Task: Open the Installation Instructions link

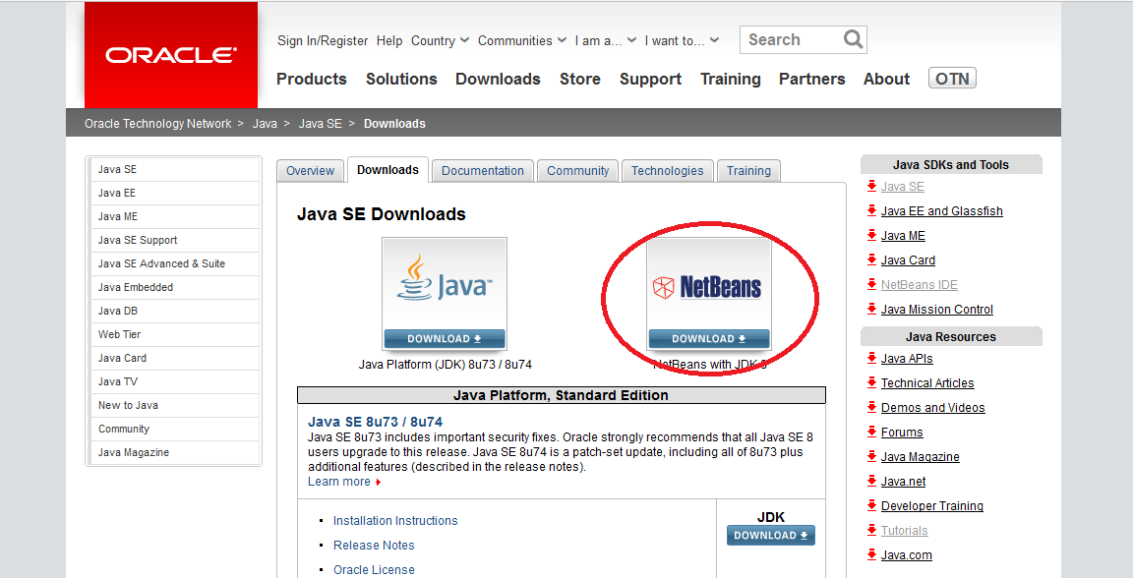Action: pyautogui.click(x=395, y=521)
